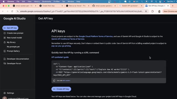
Task: Click the browser back arrow
Action: pos(3,11)
